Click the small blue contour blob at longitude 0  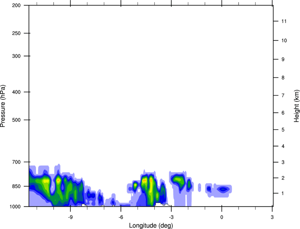223,189
